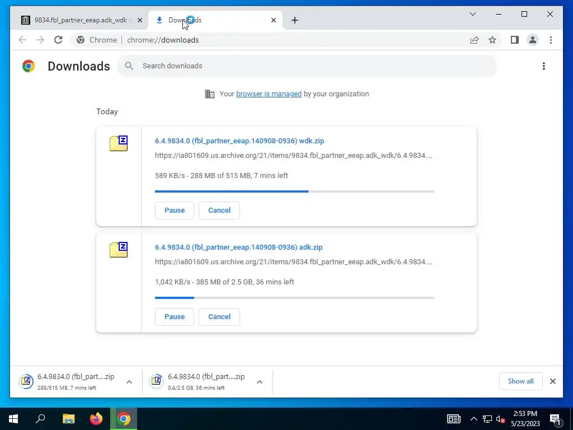Click the wdk.zip source URL
The height and width of the screenshot is (430, 573).
click(x=293, y=156)
